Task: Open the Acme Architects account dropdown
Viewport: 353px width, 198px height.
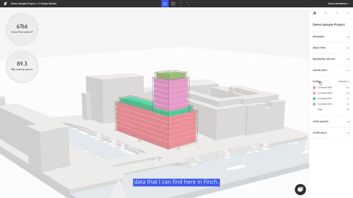Action: [x=338, y=4]
